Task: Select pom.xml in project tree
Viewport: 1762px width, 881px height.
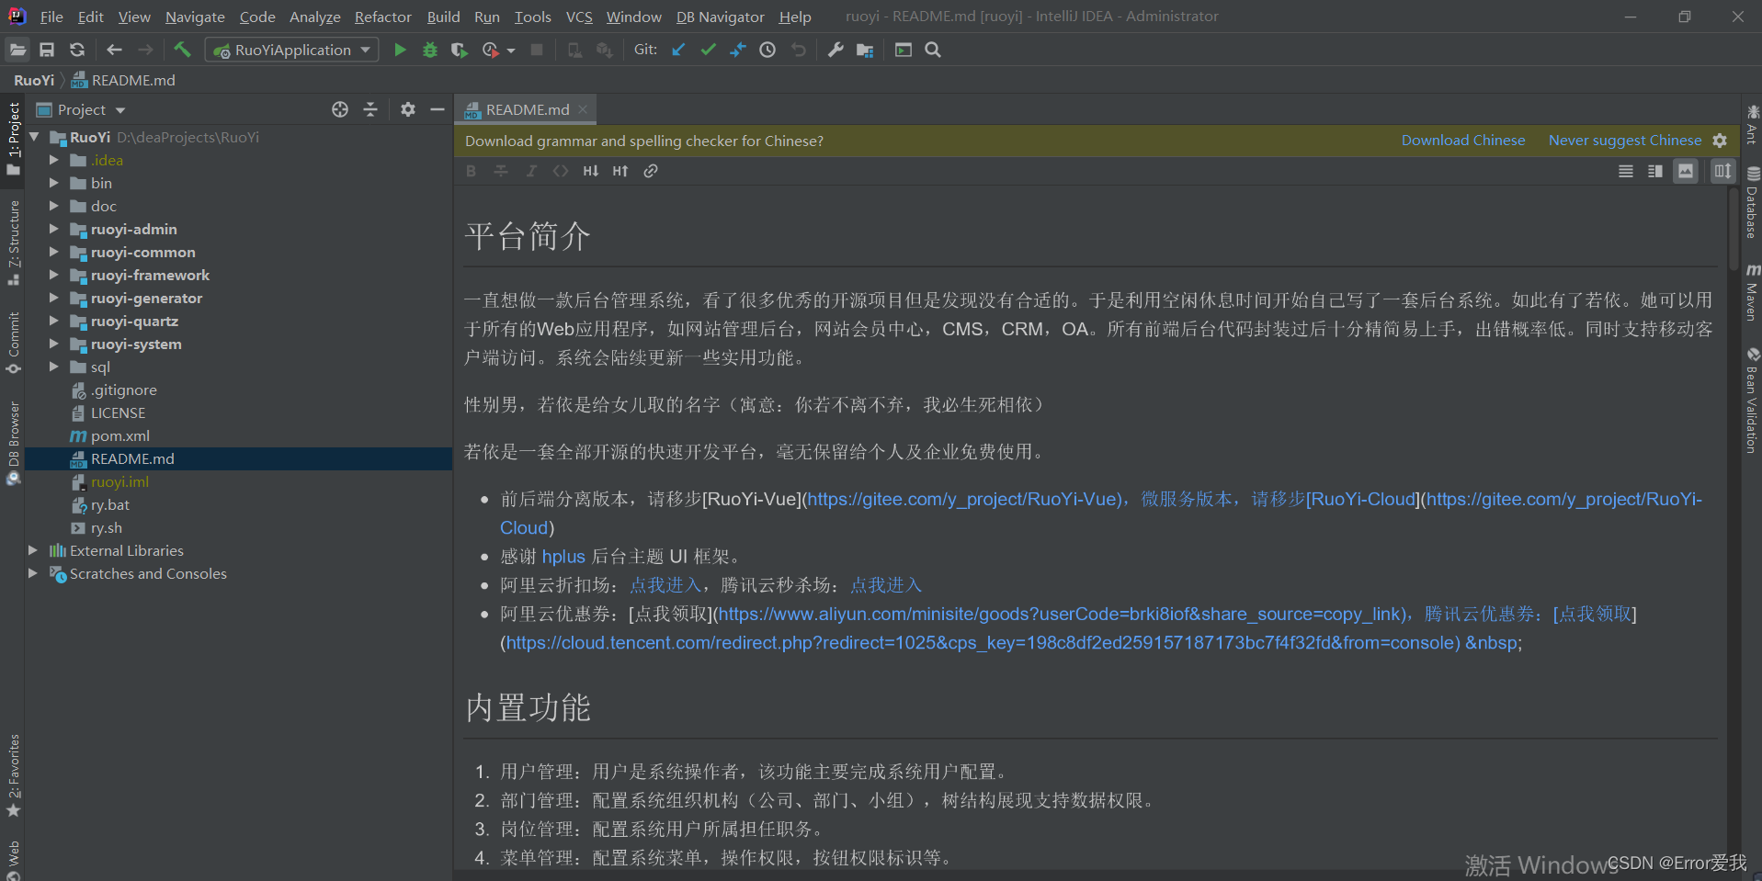Action: pyautogui.click(x=119, y=435)
